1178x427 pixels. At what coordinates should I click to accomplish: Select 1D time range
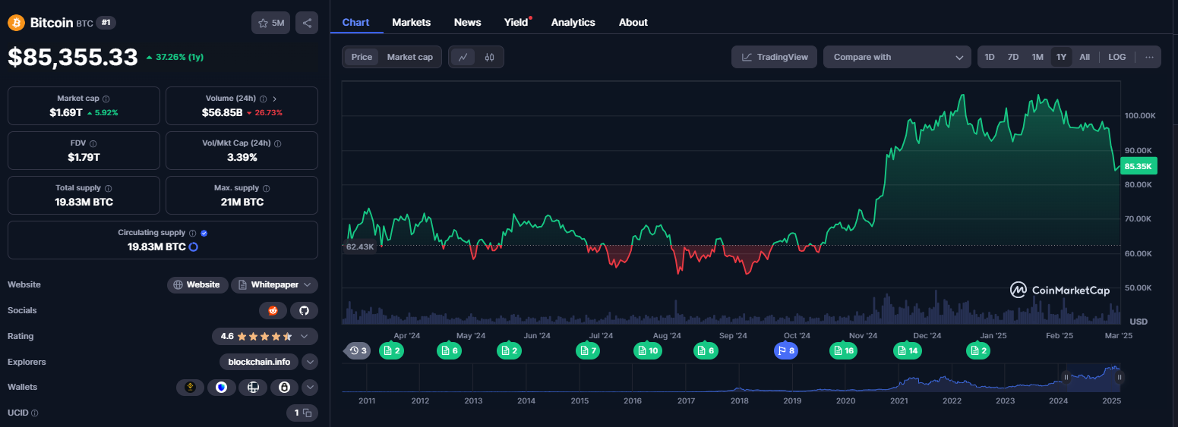pyautogui.click(x=990, y=57)
